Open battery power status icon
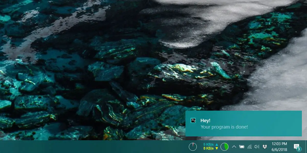 pyautogui.click(x=242, y=147)
